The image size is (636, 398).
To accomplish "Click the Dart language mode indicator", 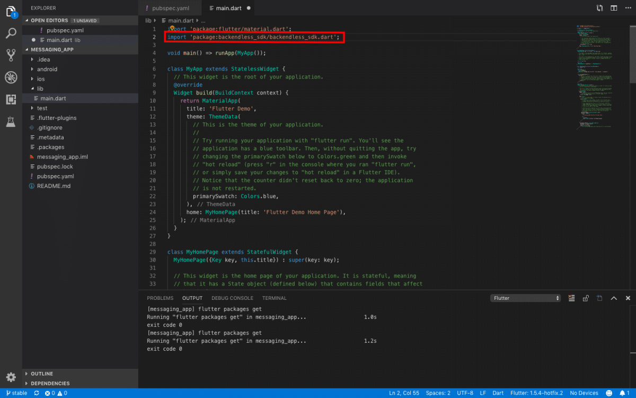I will [x=498, y=393].
